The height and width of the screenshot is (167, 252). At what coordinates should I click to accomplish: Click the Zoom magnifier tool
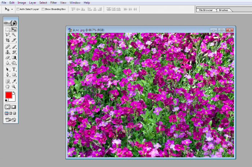pyautogui.click(x=14, y=87)
